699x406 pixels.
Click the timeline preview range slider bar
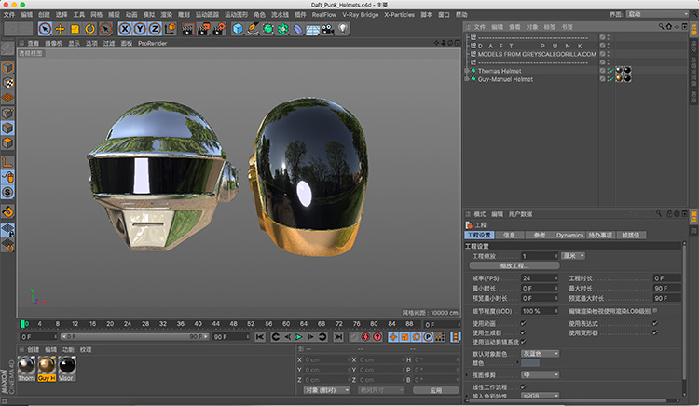click(x=134, y=337)
